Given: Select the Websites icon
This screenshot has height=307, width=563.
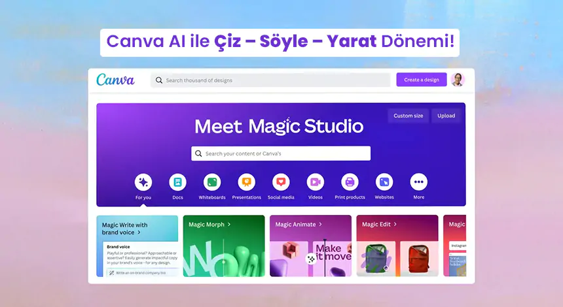Looking at the screenshot, I should pyautogui.click(x=384, y=182).
